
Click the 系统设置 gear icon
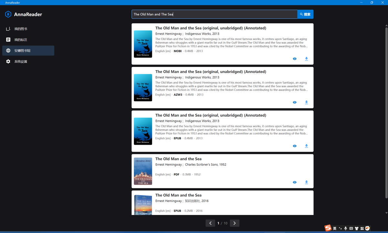[8, 61]
